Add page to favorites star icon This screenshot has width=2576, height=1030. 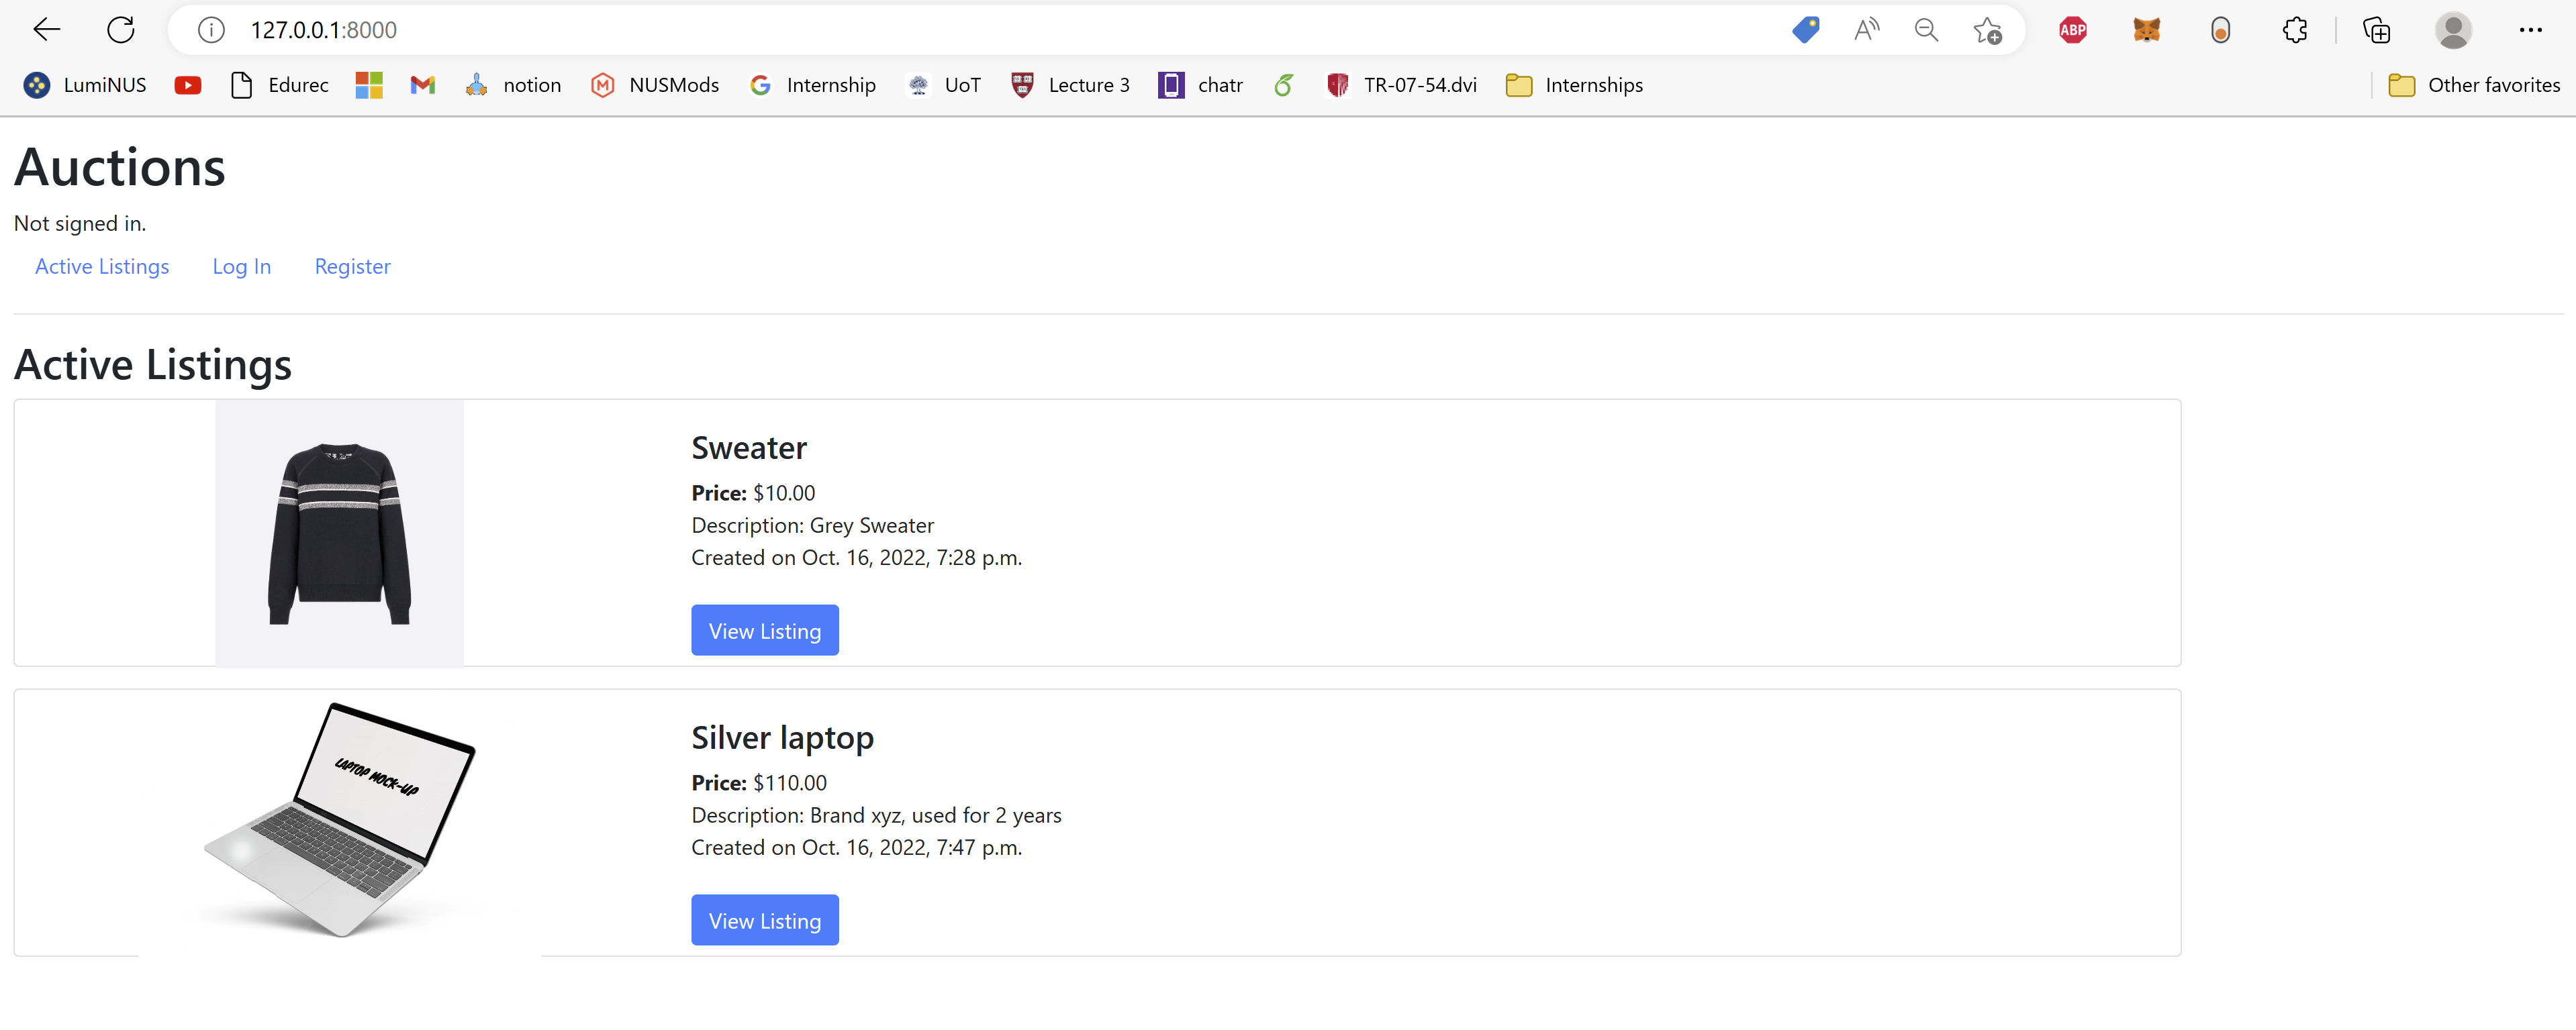pyautogui.click(x=1987, y=30)
